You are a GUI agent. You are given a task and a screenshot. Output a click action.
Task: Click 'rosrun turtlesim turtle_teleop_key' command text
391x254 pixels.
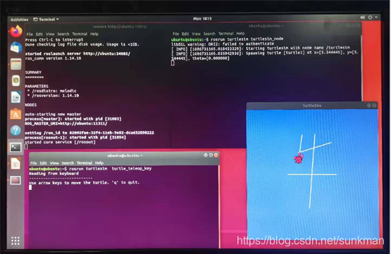click(x=110, y=169)
